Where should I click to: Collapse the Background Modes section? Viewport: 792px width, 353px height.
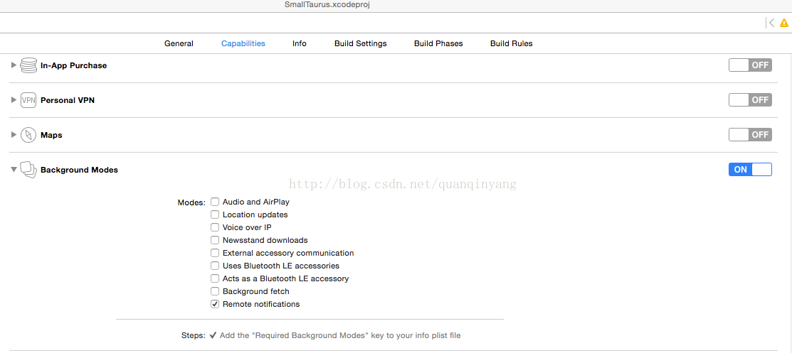tap(14, 170)
